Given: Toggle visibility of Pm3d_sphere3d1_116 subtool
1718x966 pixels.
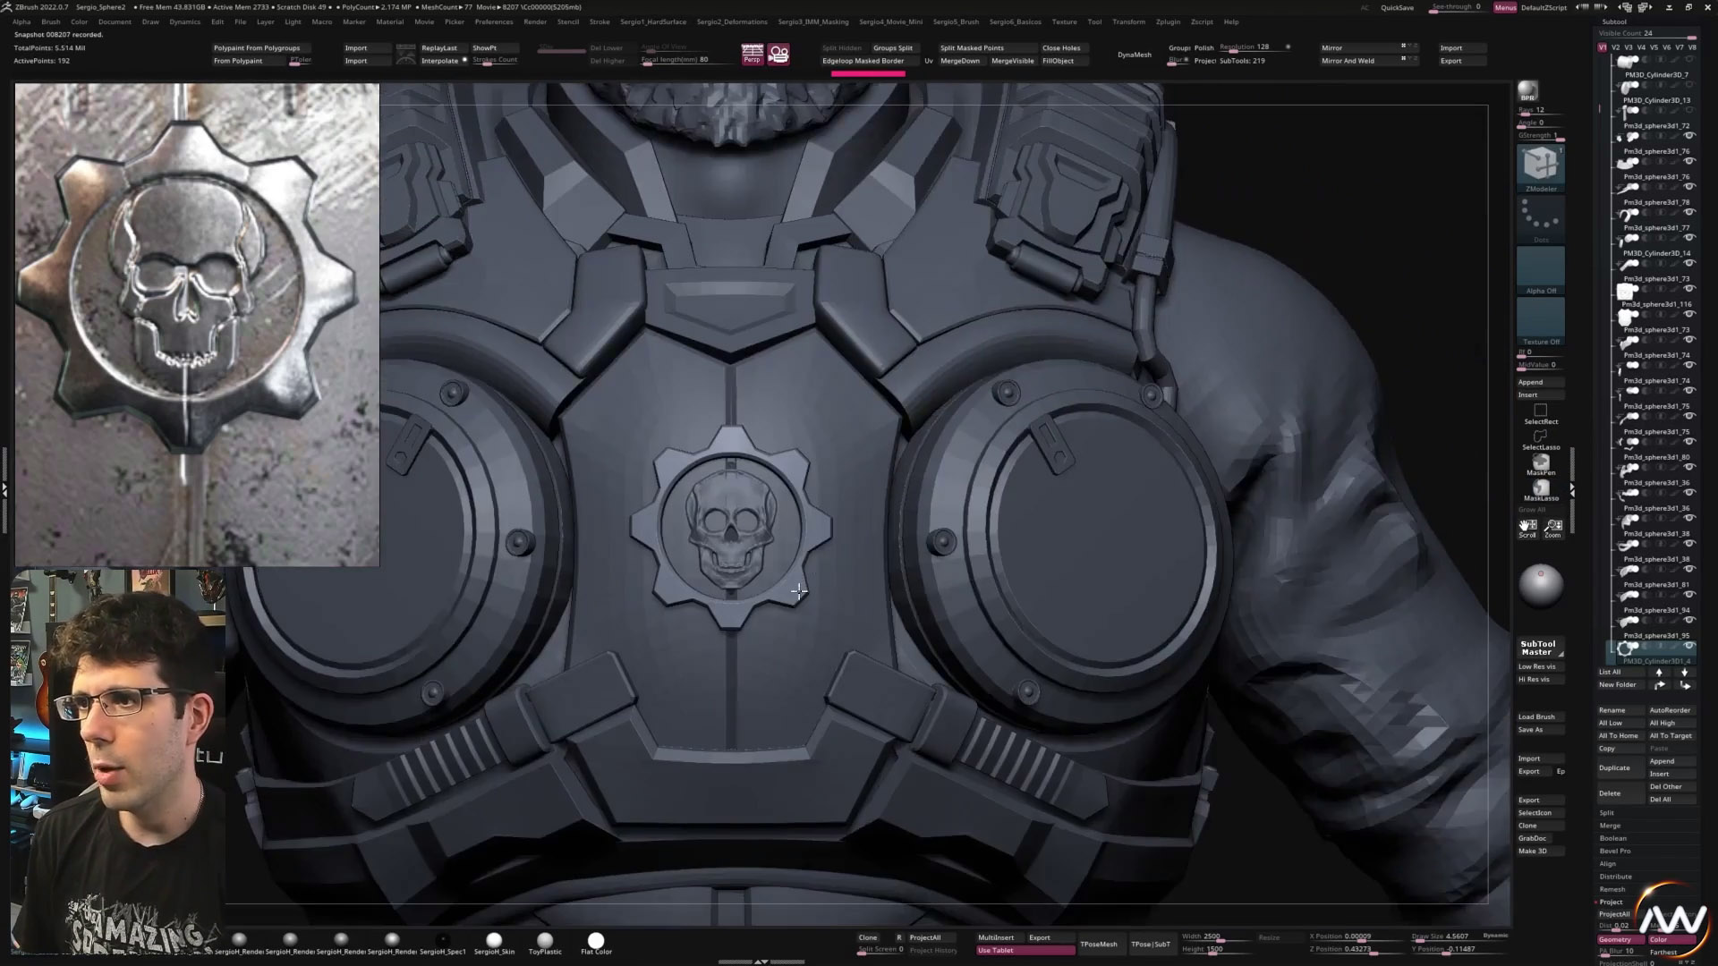Looking at the screenshot, I should click(x=1689, y=315).
